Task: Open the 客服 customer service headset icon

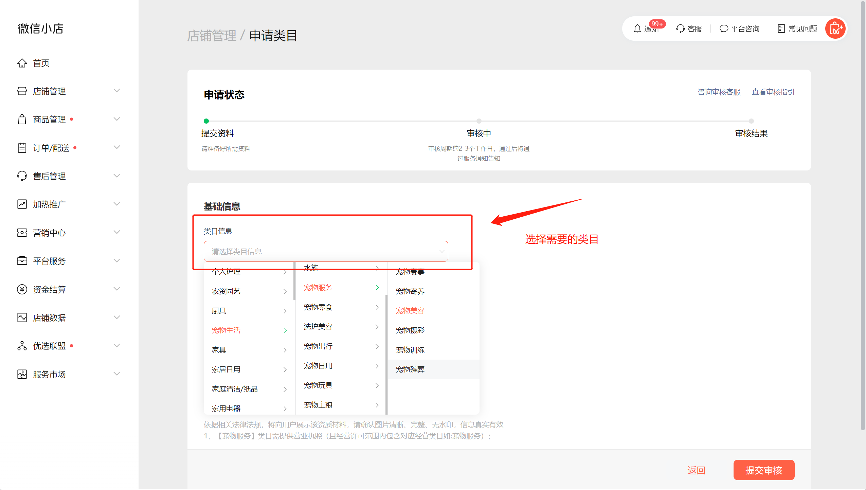Action: (x=681, y=29)
